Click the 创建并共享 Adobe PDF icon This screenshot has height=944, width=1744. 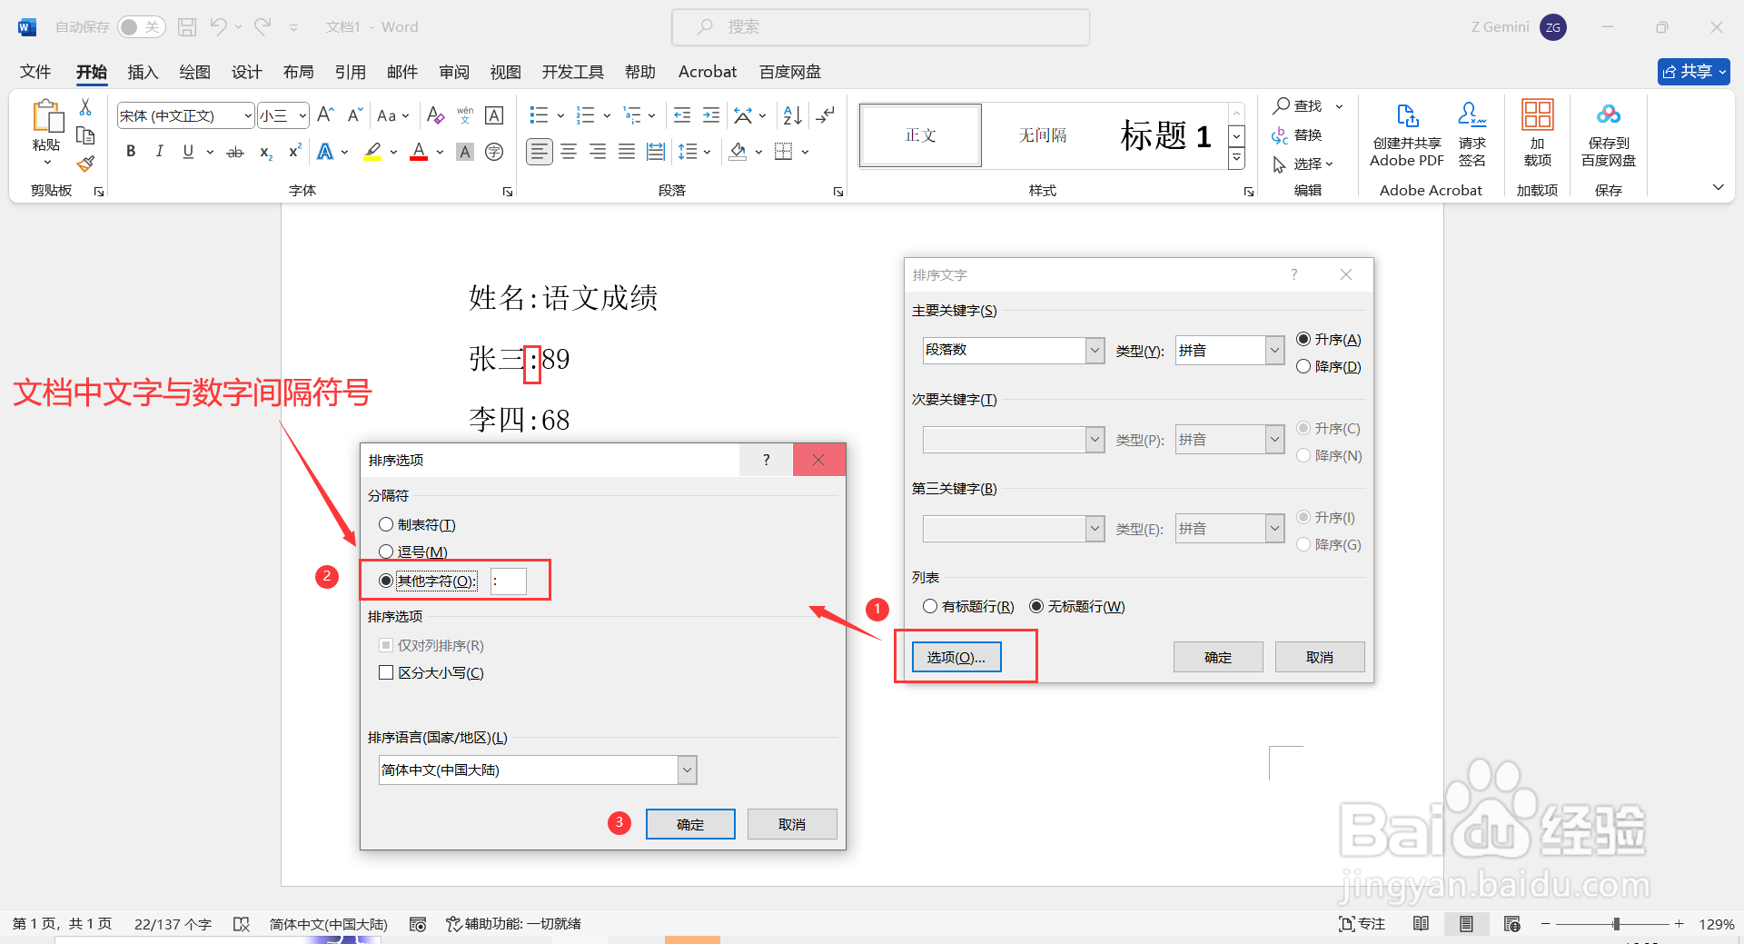point(1406,134)
